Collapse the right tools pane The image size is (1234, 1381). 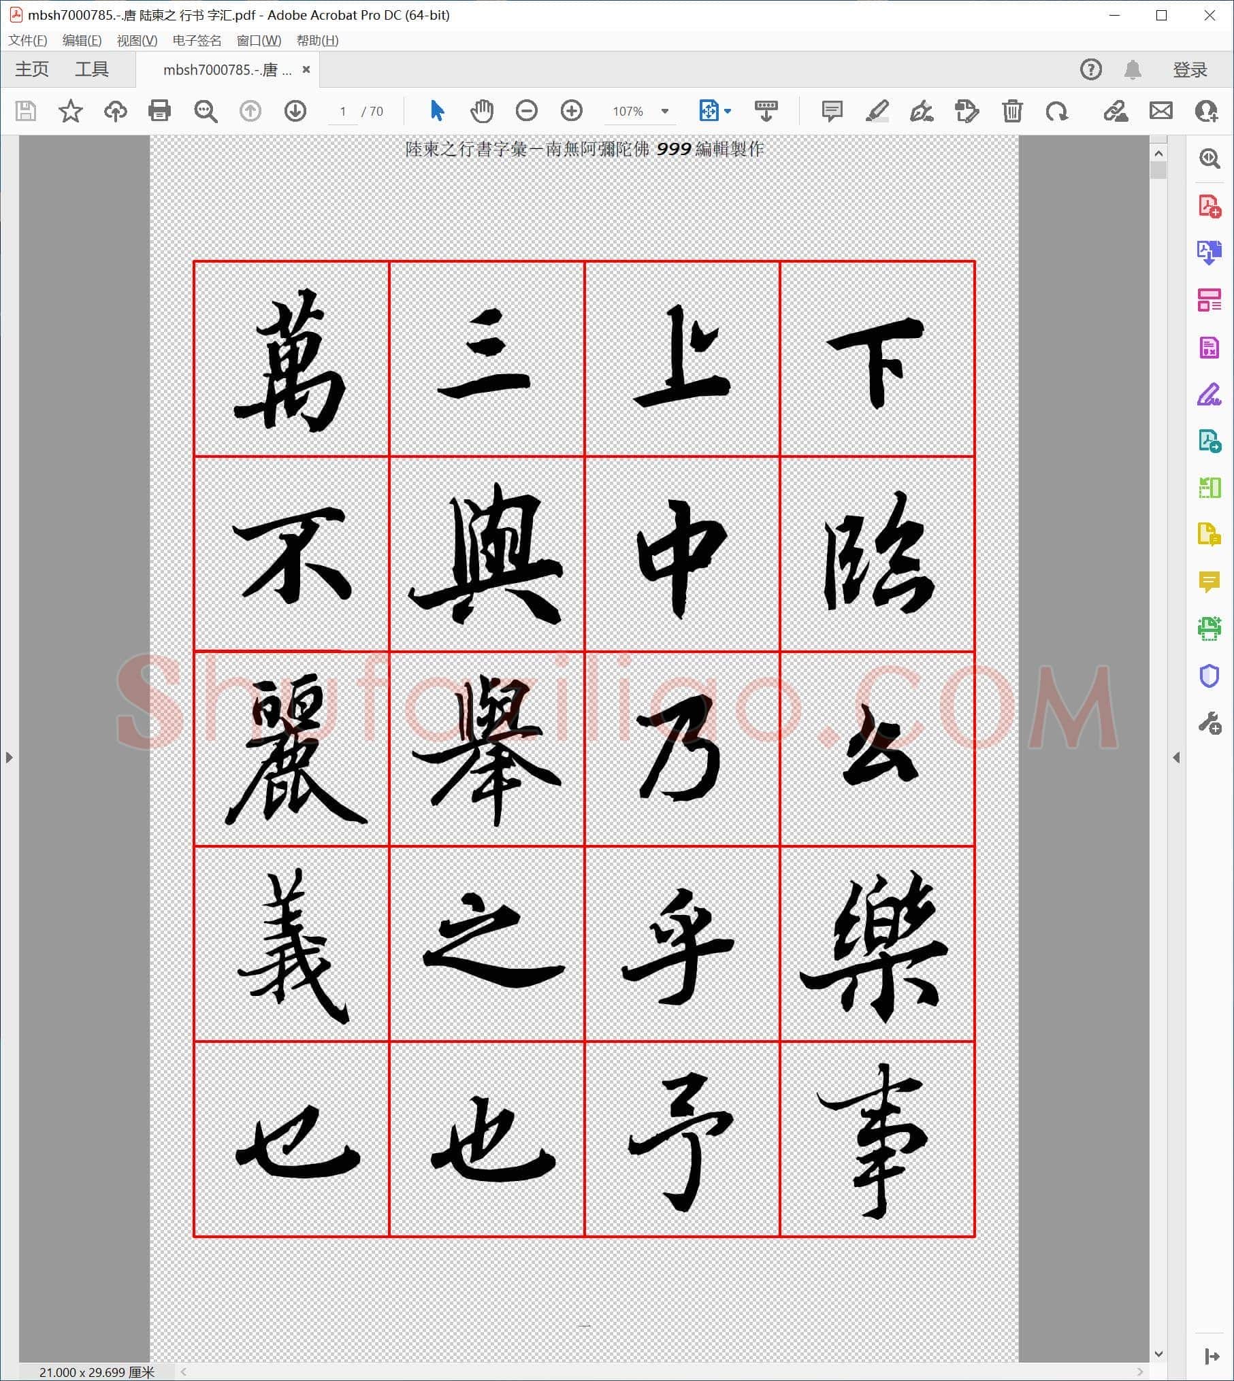click(1176, 757)
